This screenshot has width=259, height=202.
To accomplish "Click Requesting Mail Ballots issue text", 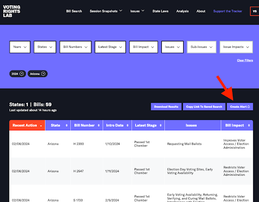I will (184, 144).
